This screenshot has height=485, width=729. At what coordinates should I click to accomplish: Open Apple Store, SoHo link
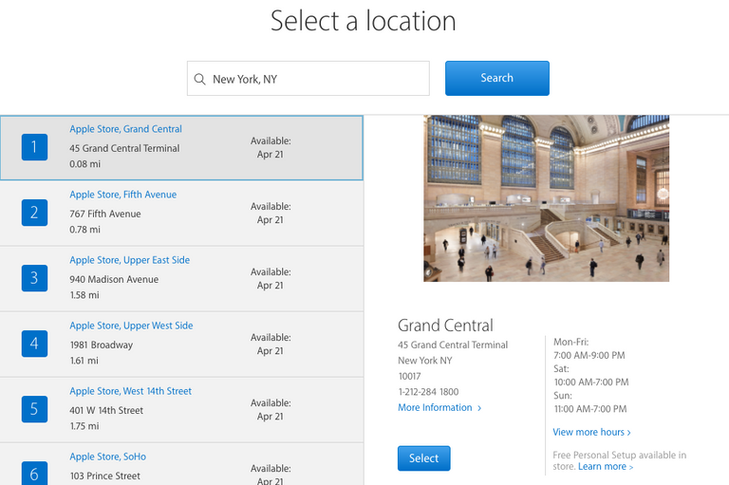[107, 457]
